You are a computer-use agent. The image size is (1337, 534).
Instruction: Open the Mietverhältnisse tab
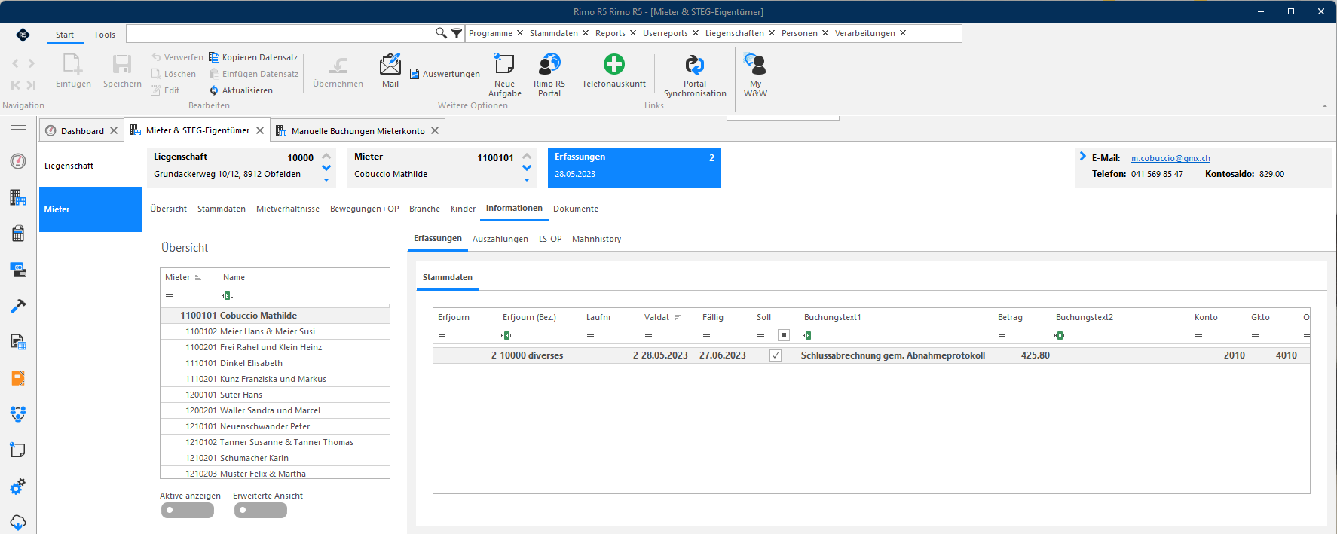click(x=288, y=209)
